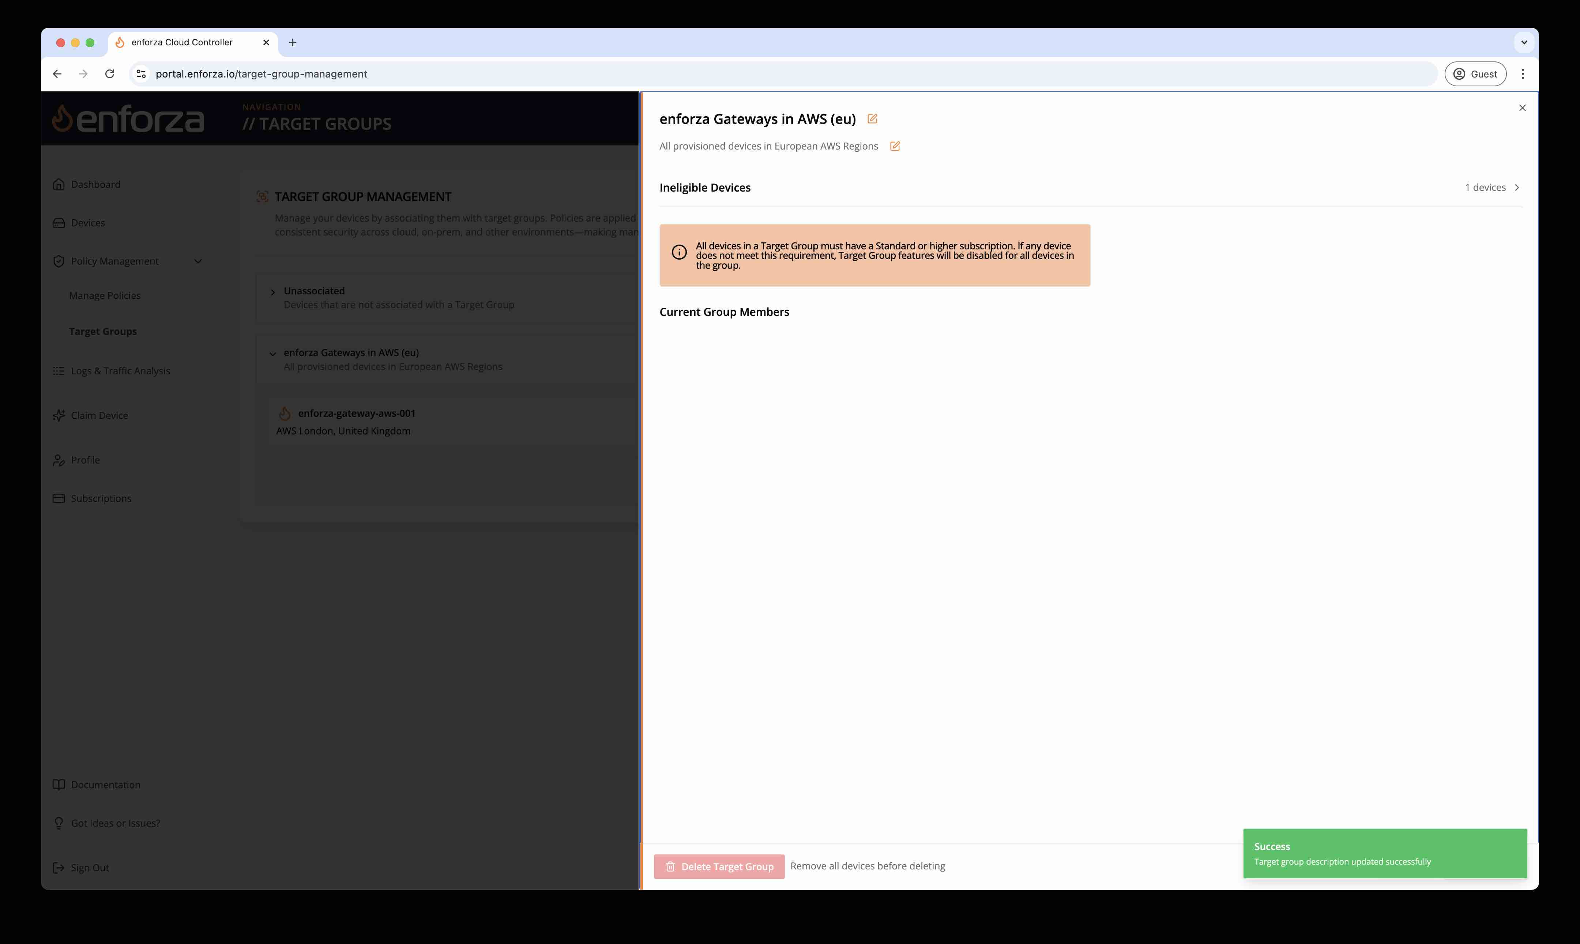Image resolution: width=1580 pixels, height=944 pixels.
Task: Close the enforza Cloud Controller tab
Action: coord(266,43)
